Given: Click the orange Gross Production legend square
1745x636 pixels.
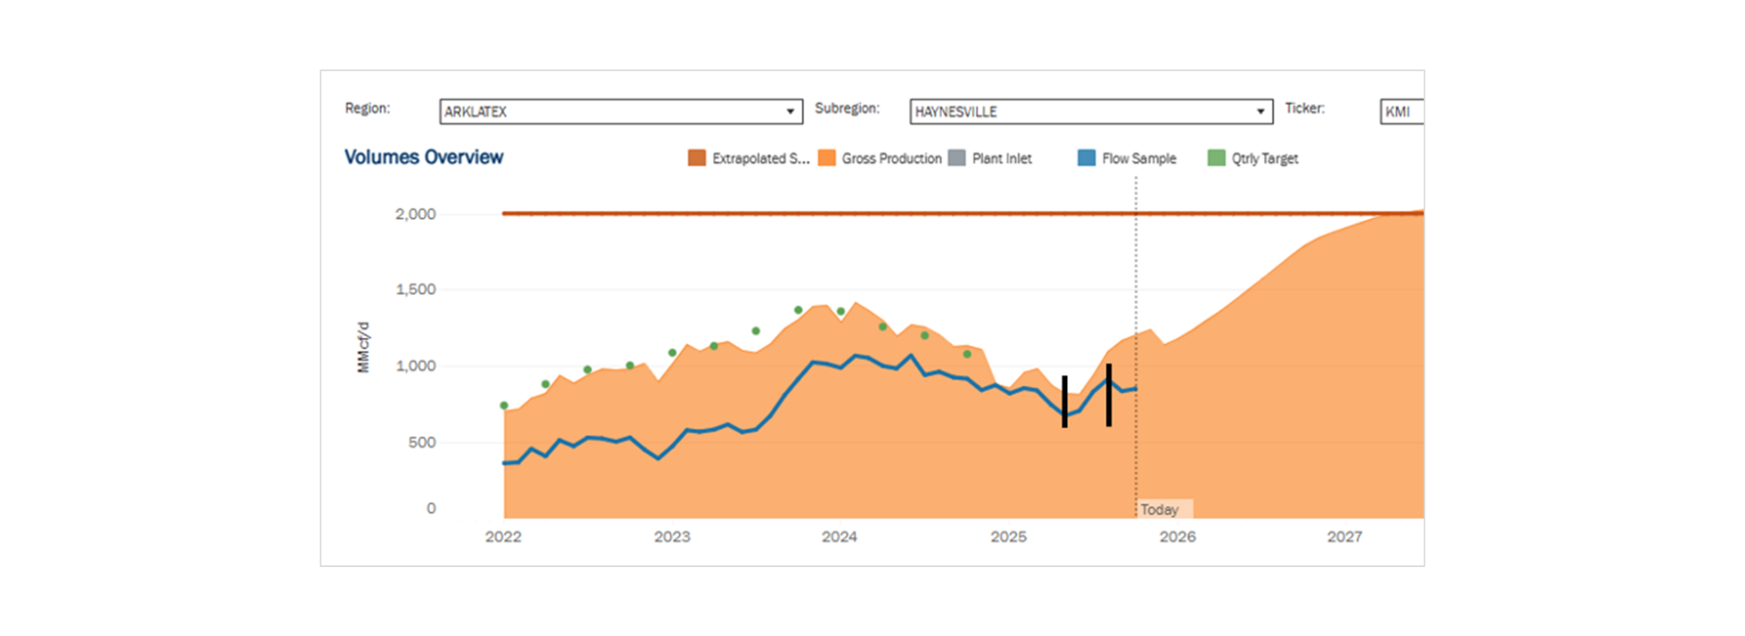Looking at the screenshot, I should (x=826, y=158).
